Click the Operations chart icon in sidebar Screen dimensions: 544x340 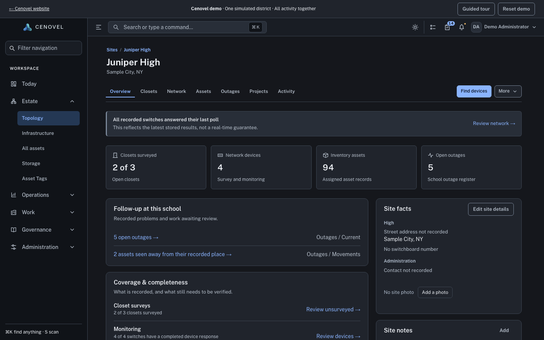(x=14, y=195)
